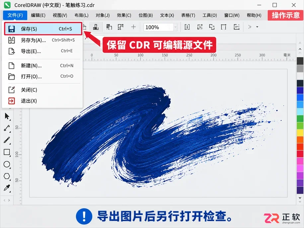Pick the gray color swatch

click(x=300, y=69)
